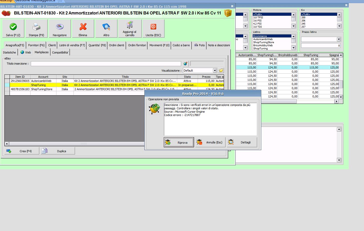Select the Gestione messaggistica top tab
The height and width of the screenshot is (231, 364).
coord(35,1)
